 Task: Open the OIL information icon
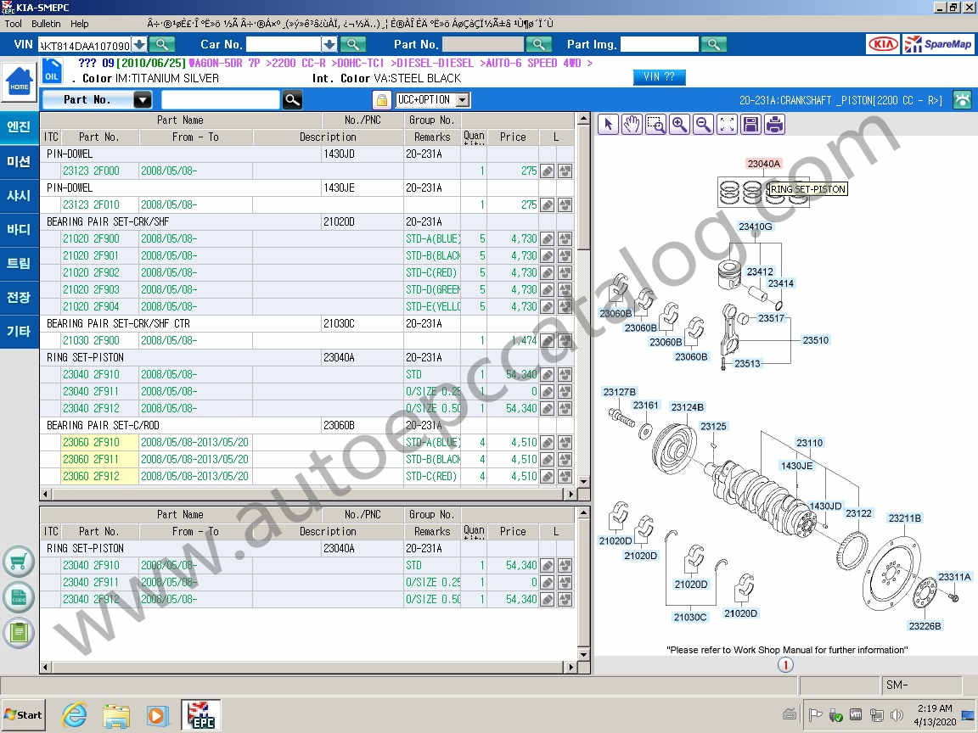(52, 71)
